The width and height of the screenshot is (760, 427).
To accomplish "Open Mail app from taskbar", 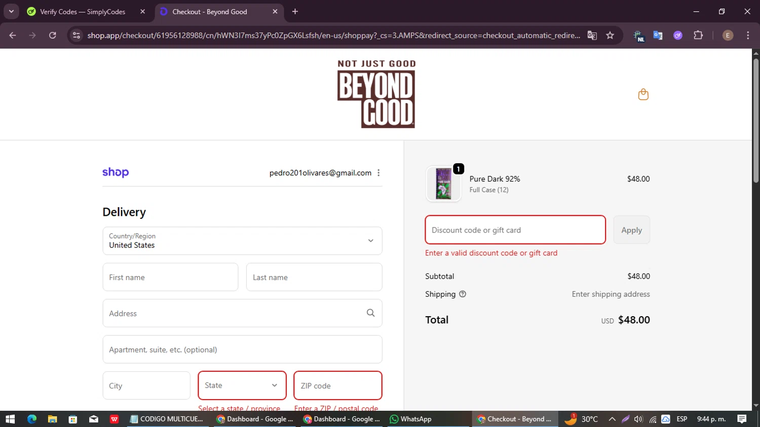I will (94, 419).
